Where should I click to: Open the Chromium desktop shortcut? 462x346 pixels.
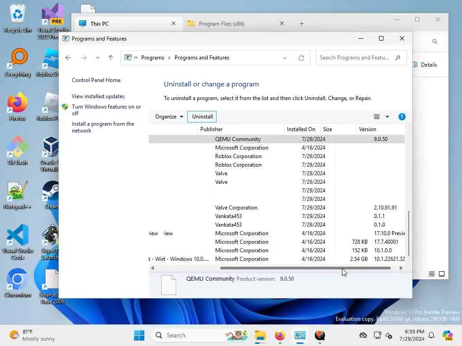coord(18,283)
